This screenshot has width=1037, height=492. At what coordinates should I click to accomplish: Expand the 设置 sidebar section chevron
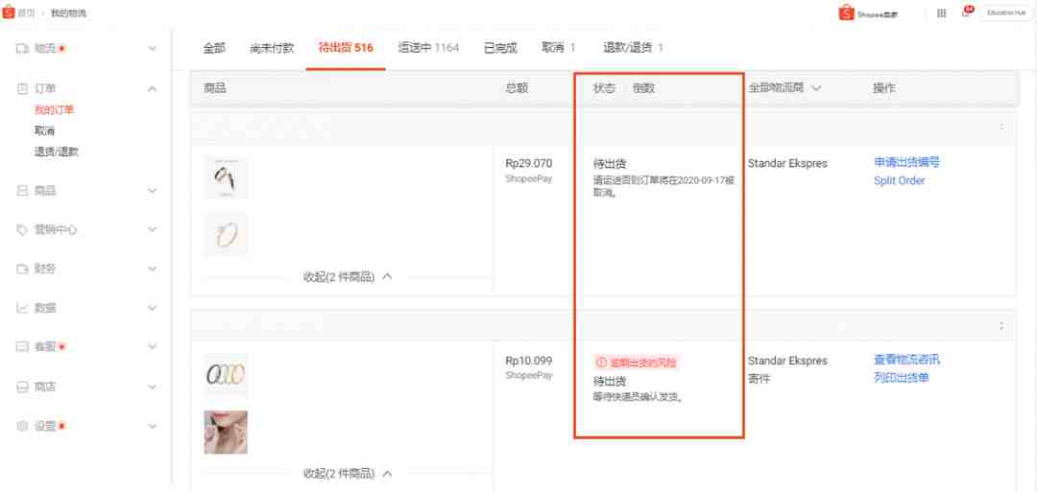152,426
